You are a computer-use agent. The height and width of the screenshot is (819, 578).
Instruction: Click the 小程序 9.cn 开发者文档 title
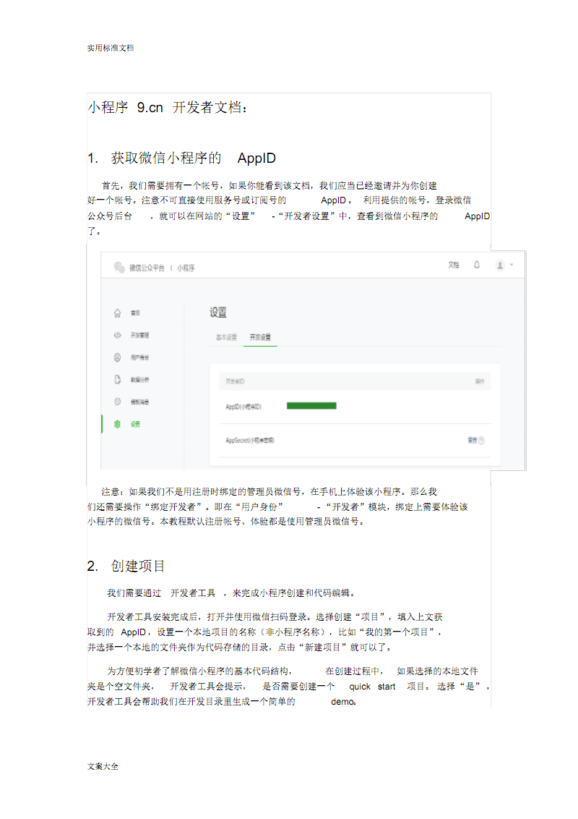[167, 108]
